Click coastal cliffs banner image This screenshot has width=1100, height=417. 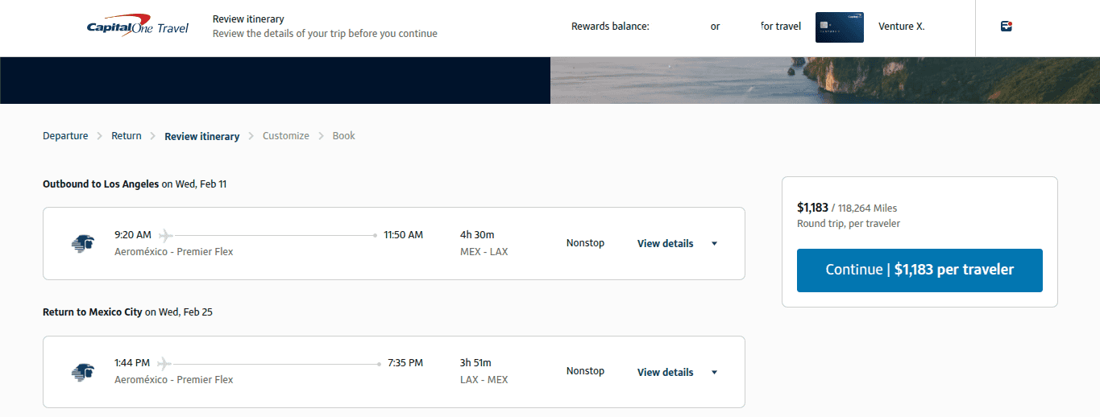825,81
